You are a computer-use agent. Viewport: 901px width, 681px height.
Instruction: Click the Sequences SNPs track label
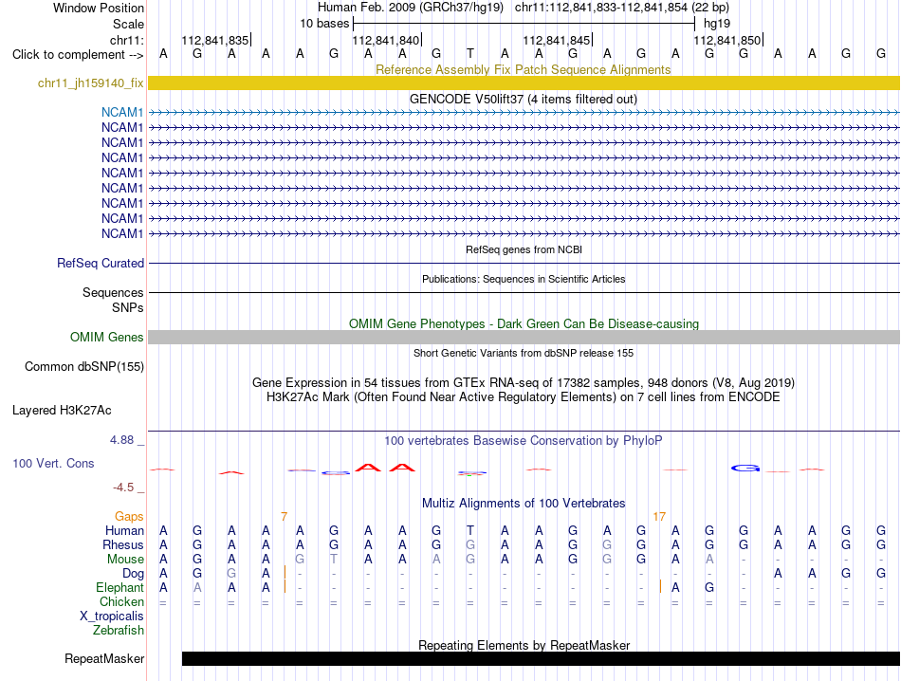coord(113,300)
